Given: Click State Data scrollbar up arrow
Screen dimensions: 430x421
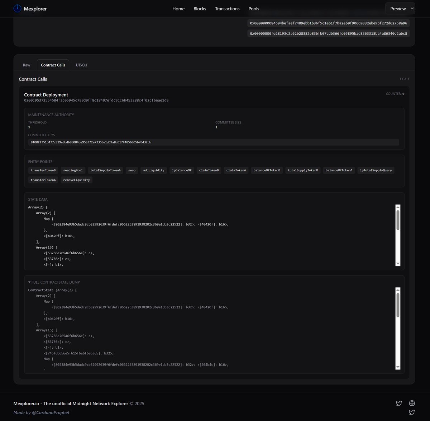Looking at the screenshot, I should point(398,207).
